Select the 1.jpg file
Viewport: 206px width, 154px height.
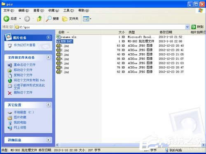[x=65, y=46]
